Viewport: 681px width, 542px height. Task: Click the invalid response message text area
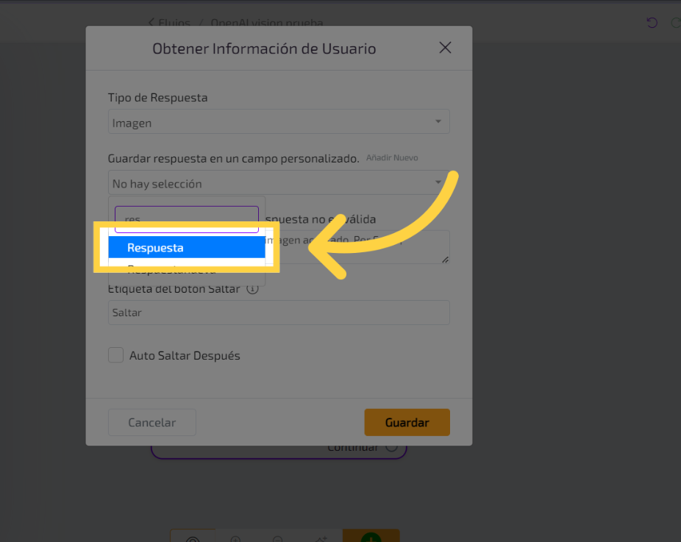coord(357,247)
